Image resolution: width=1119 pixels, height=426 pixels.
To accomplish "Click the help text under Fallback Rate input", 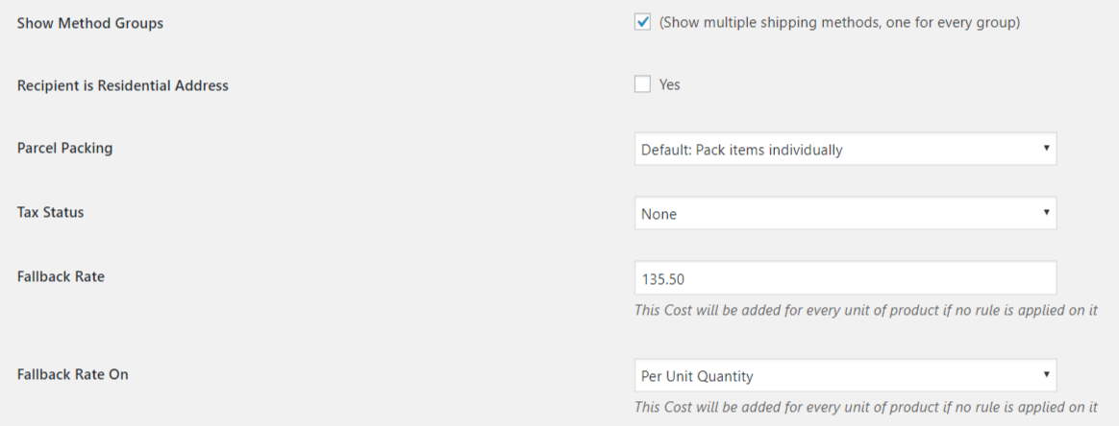I will (865, 310).
